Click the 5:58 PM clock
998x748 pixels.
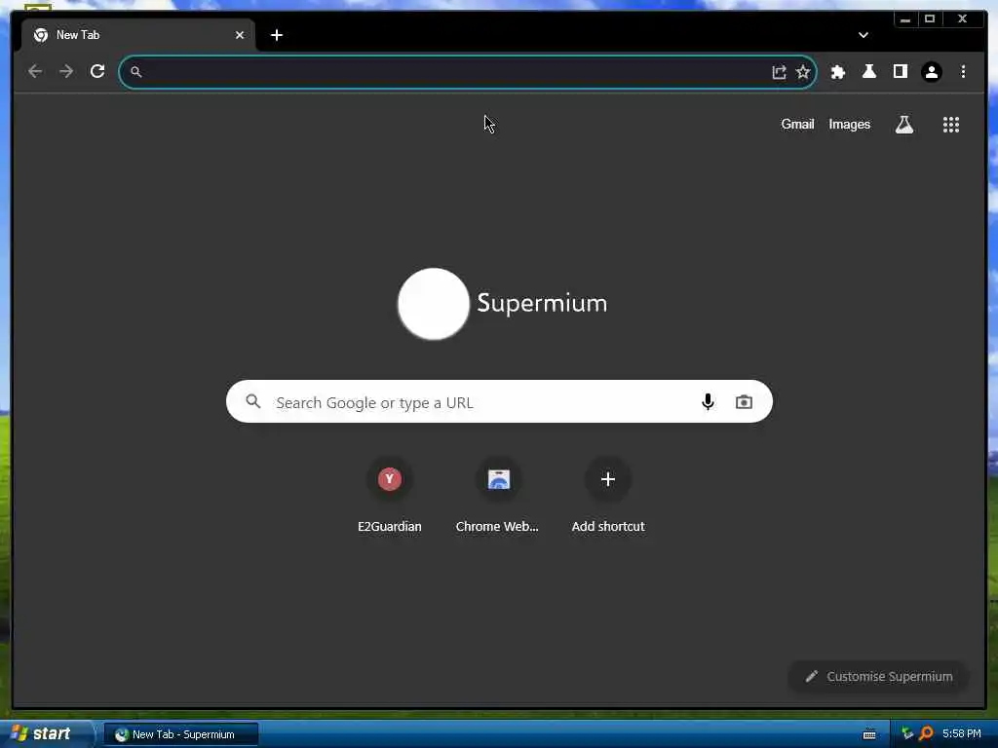[x=961, y=734]
